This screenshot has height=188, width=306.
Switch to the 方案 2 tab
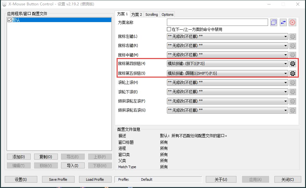click(137, 15)
